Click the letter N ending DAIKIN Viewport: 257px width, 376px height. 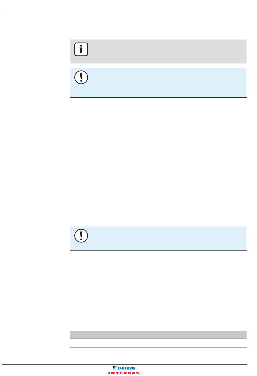(x=134, y=368)
